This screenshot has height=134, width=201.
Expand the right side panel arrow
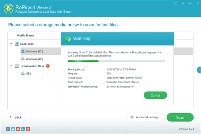point(199,70)
